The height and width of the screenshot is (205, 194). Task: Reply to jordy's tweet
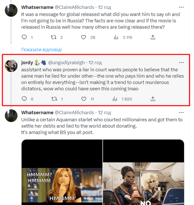coord(24,99)
